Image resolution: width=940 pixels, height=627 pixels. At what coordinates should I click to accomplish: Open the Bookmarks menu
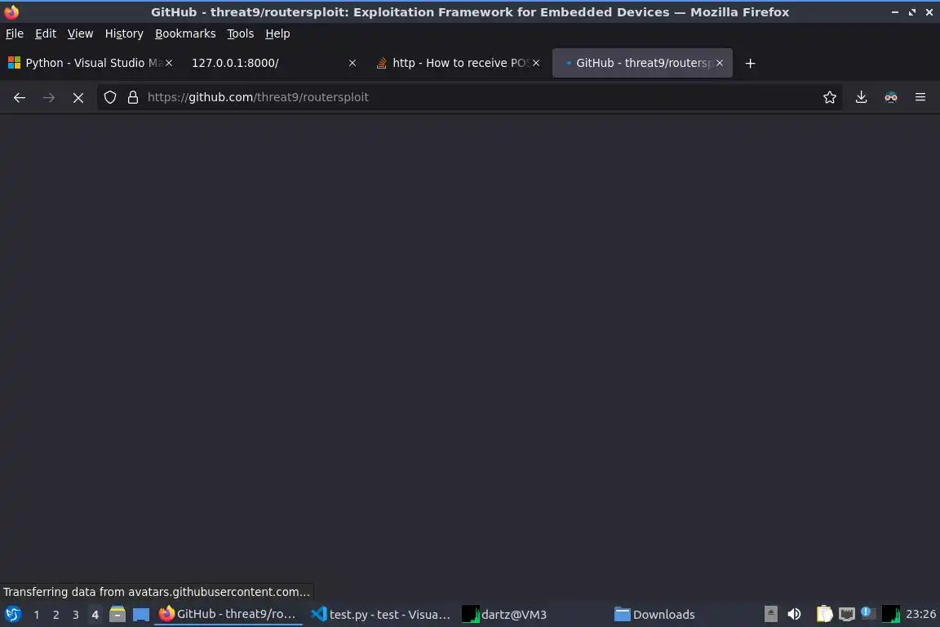[x=185, y=33]
